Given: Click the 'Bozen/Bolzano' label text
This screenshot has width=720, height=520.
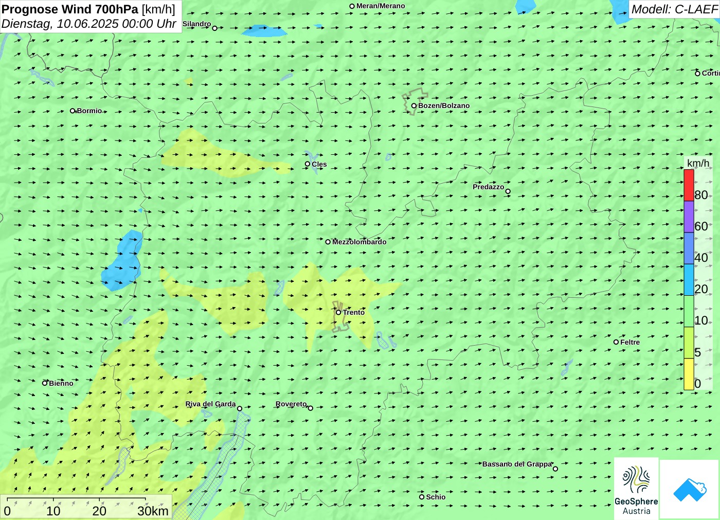Looking at the screenshot, I should pos(444,106).
